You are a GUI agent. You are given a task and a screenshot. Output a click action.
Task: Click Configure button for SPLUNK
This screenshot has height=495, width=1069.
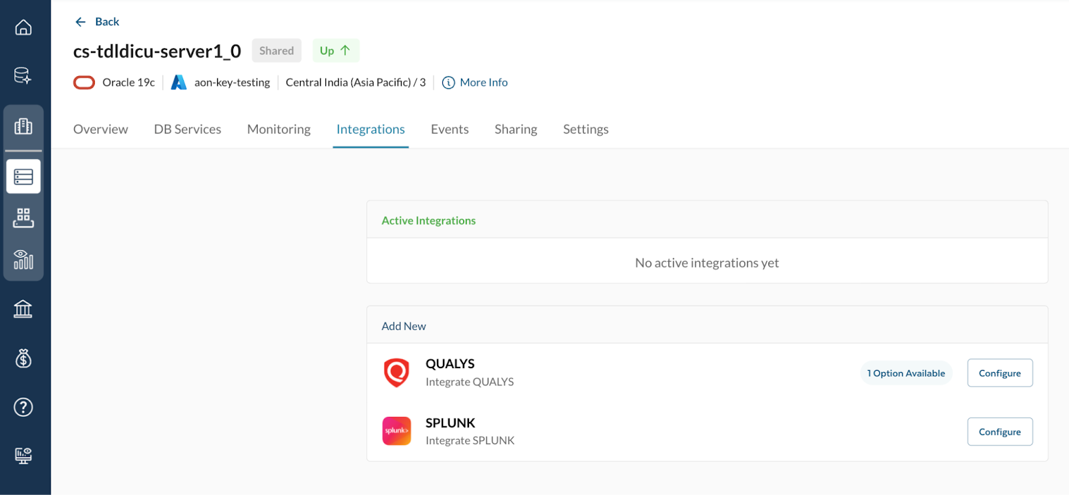coord(1000,432)
